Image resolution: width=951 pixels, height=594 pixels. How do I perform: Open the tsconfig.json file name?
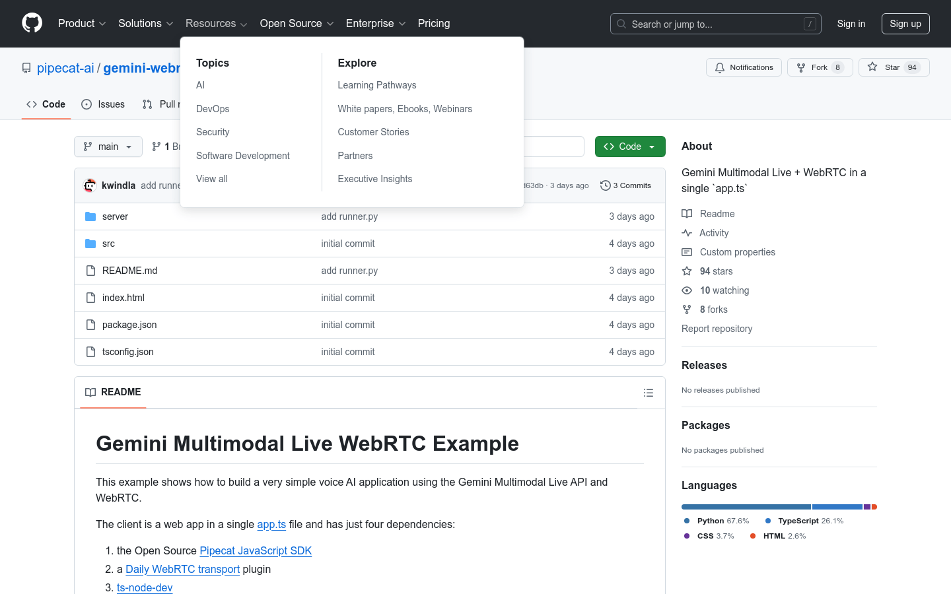click(128, 352)
